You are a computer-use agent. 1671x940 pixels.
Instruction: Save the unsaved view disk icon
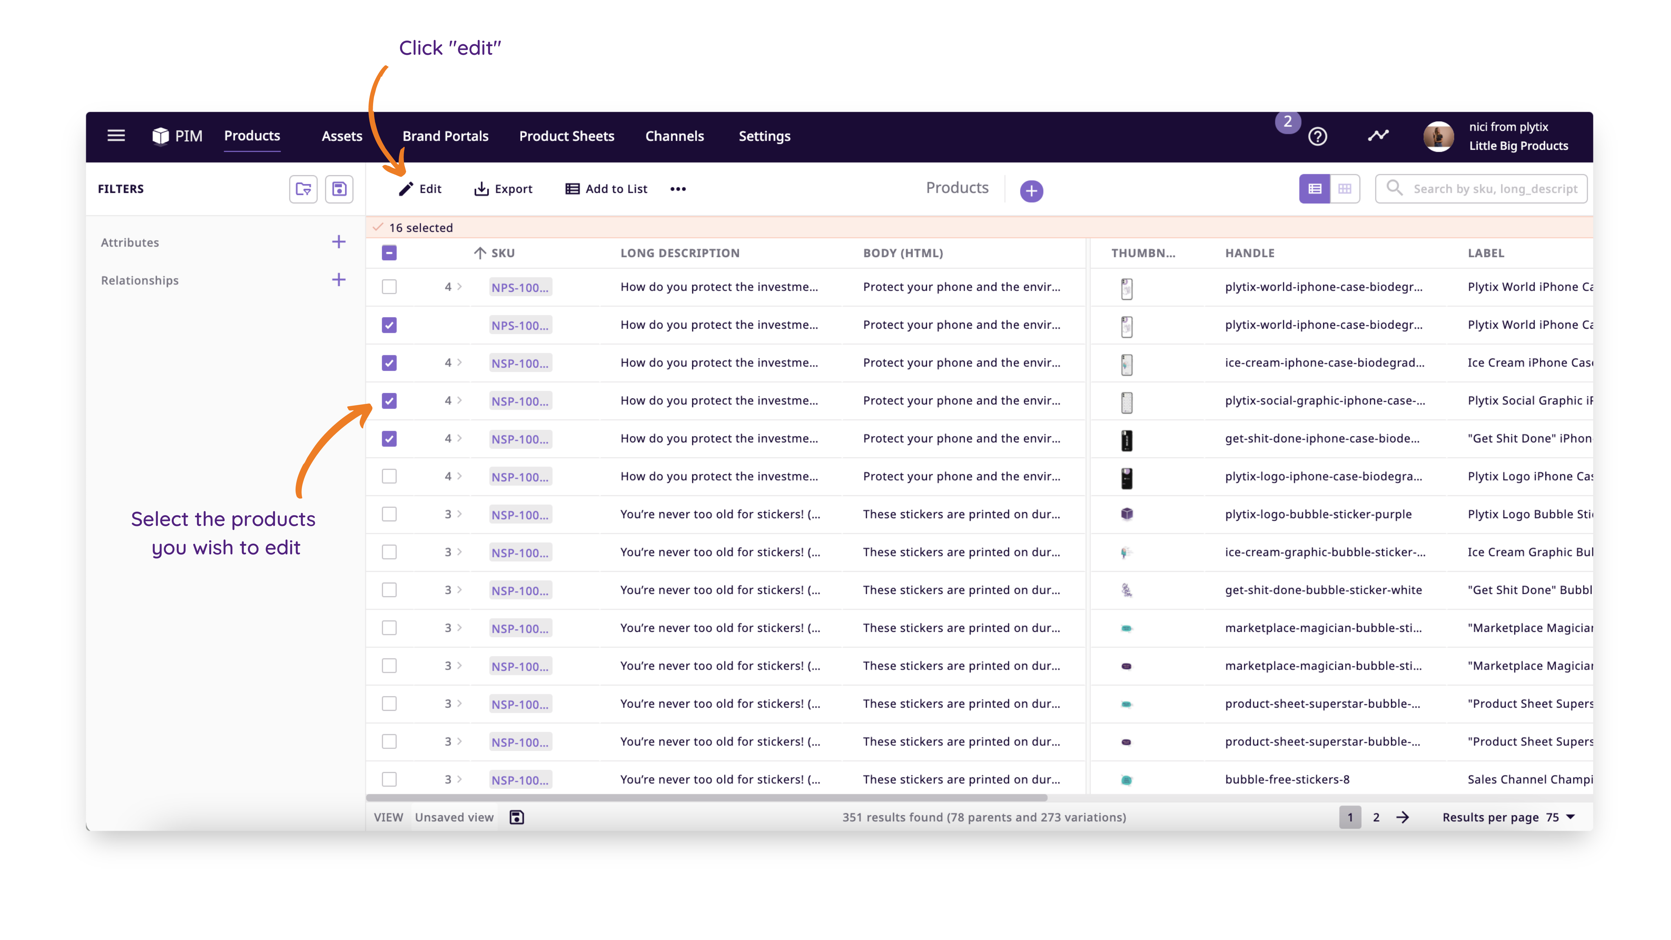[x=516, y=817]
